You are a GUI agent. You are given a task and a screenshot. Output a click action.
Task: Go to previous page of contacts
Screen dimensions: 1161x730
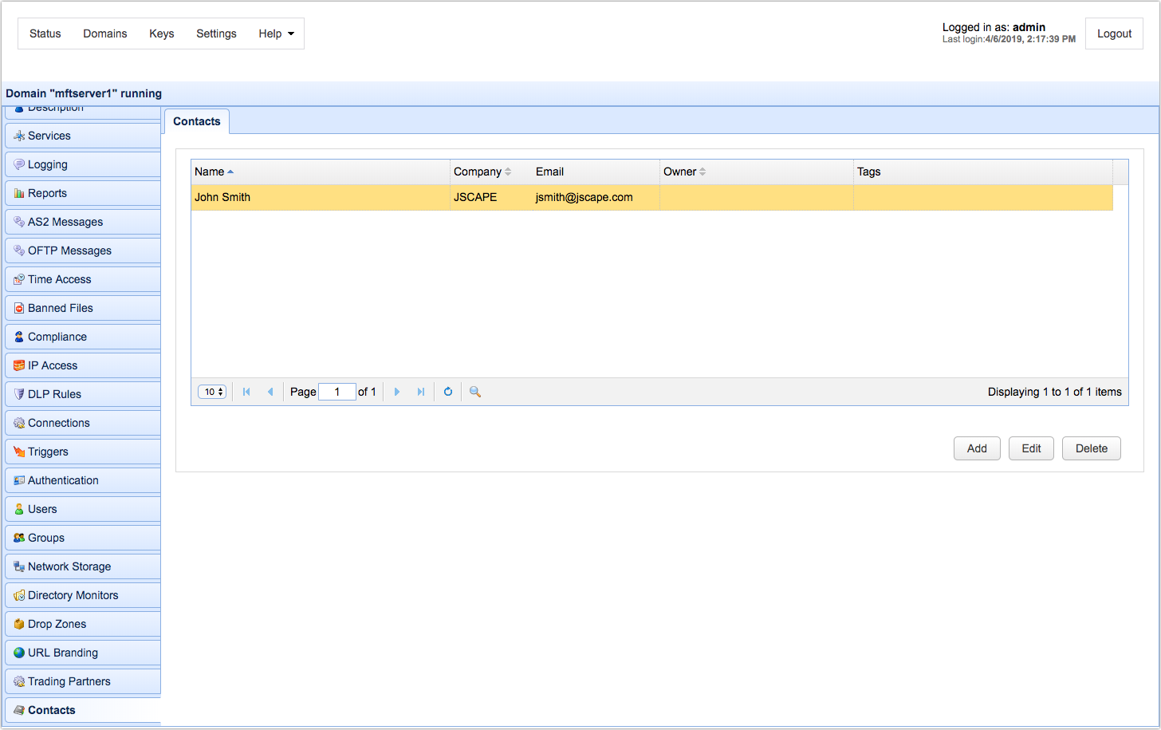[270, 392]
